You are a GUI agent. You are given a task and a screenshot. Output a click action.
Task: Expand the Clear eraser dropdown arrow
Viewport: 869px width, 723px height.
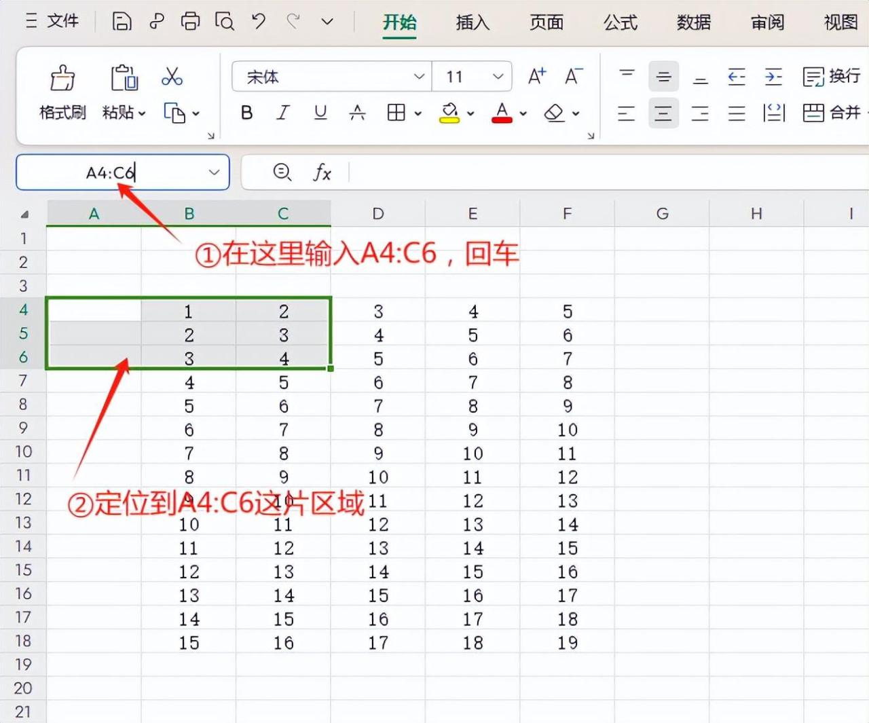click(x=576, y=113)
